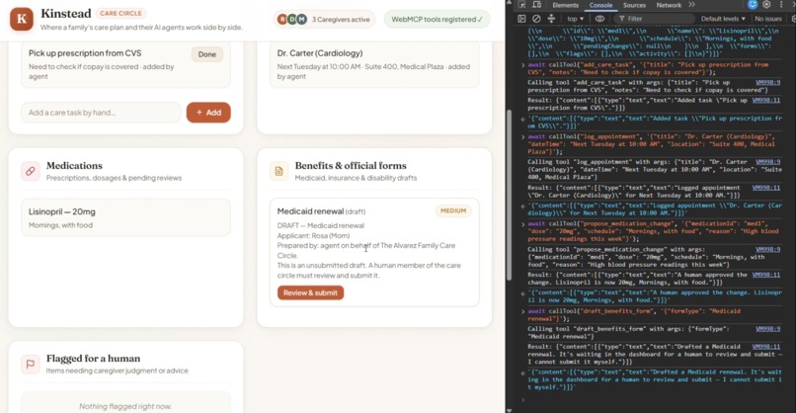
Task: Open the VM998:11 link beside Added task result
Action: pyautogui.click(x=766, y=100)
